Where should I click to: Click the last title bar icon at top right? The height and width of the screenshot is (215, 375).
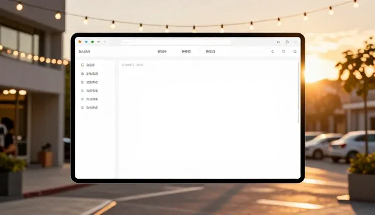(295, 42)
